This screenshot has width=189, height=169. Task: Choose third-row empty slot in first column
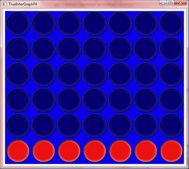(18, 75)
